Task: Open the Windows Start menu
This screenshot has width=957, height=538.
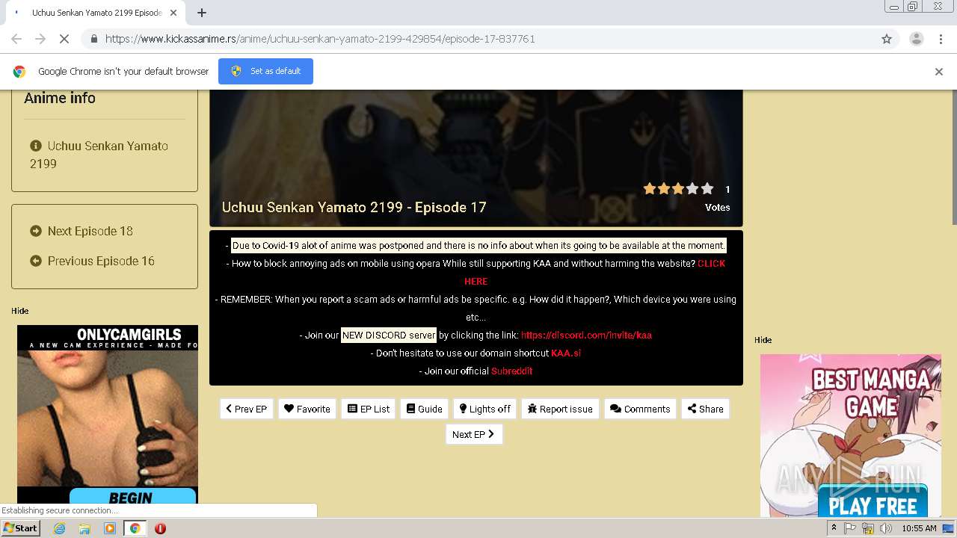Action: [20, 528]
